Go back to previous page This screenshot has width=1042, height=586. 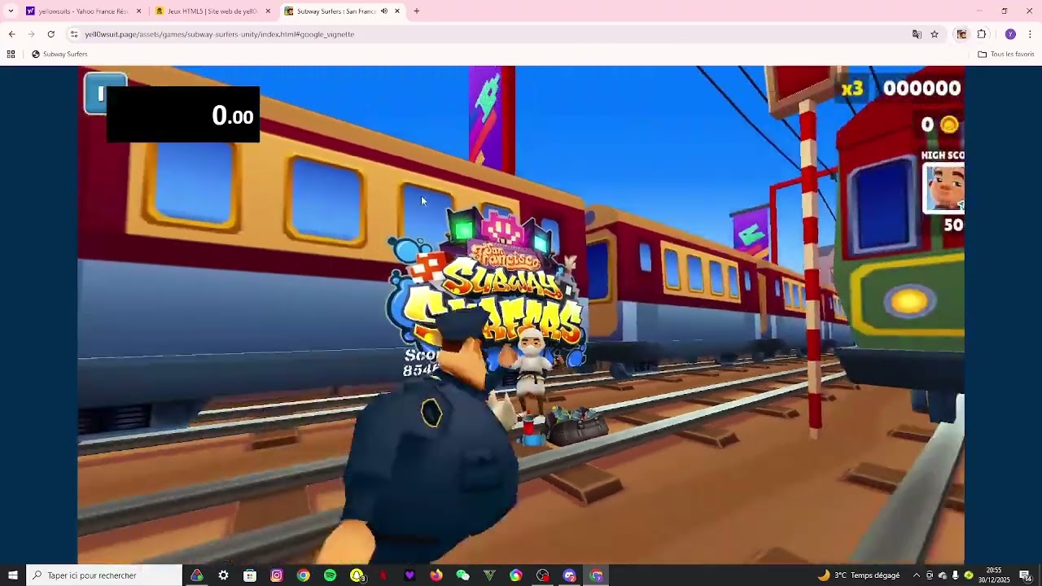[x=11, y=34]
